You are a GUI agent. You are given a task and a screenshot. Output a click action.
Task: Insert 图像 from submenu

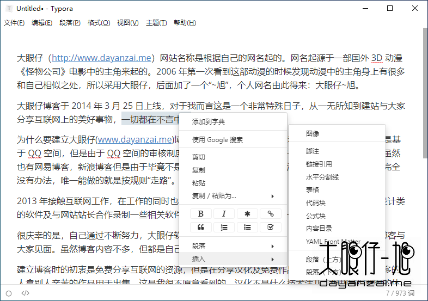pyautogui.click(x=337, y=133)
